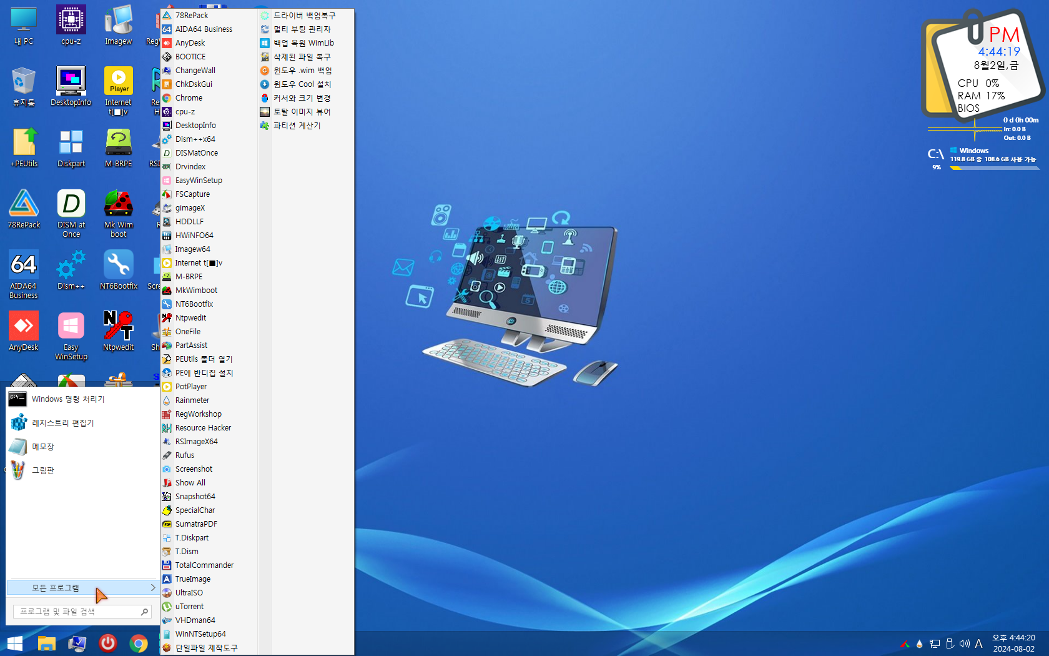Open the Mk Wim boot desktop icon

119,214
